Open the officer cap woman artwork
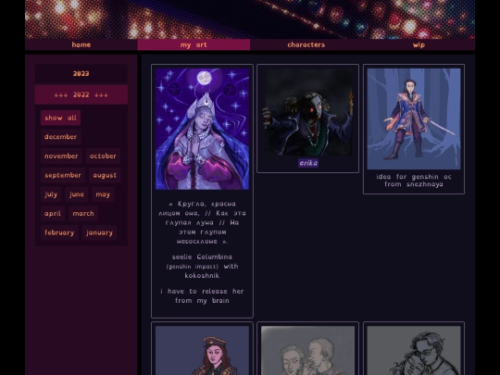Screen dimensions: 500x375 coord(202,350)
